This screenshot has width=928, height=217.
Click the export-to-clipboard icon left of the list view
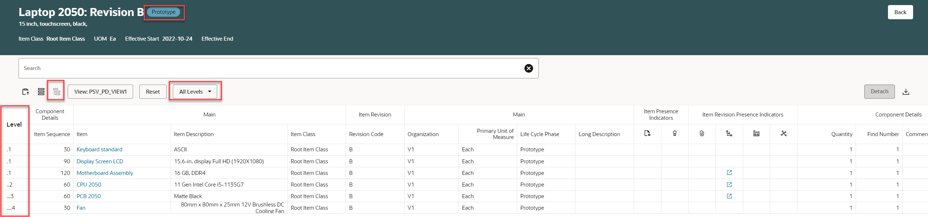[x=25, y=91]
